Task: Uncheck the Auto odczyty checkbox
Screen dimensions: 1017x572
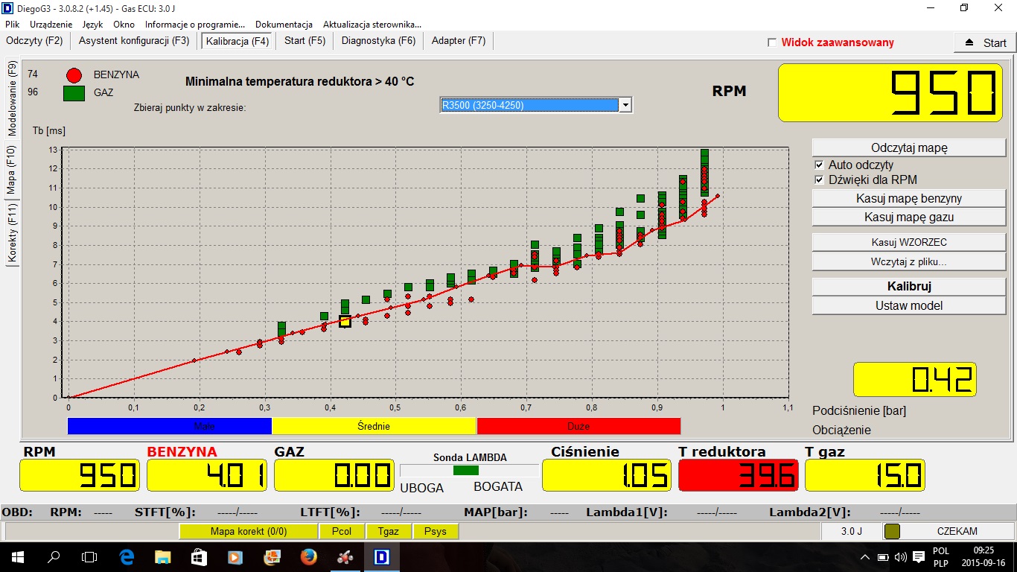Action: pyautogui.click(x=819, y=165)
